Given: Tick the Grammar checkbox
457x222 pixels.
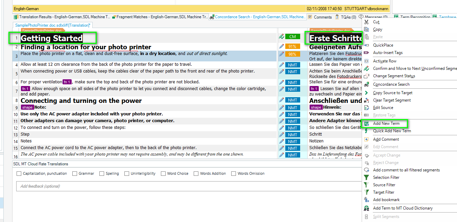Looking at the screenshot, I should 75,173.
